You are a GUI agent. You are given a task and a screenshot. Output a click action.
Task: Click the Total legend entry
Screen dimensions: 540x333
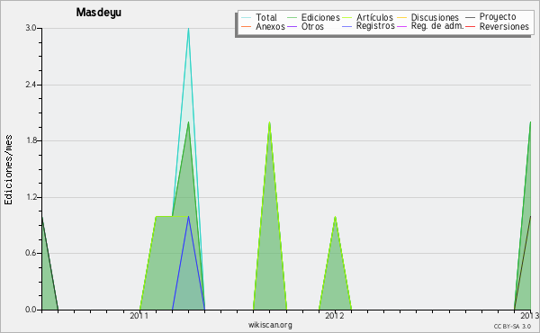pos(259,17)
